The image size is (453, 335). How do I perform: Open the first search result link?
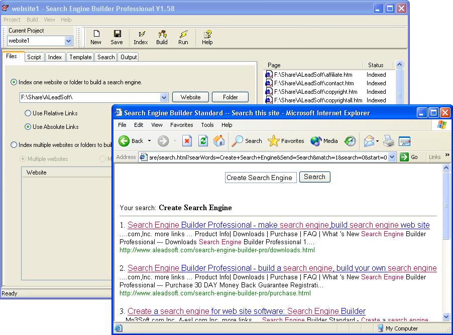(x=279, y=225)
